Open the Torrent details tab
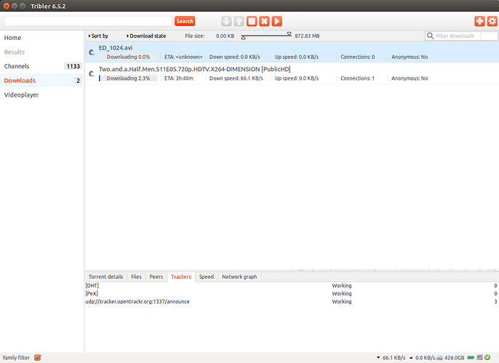Screen dimensions: 499x363 point(105,277)
